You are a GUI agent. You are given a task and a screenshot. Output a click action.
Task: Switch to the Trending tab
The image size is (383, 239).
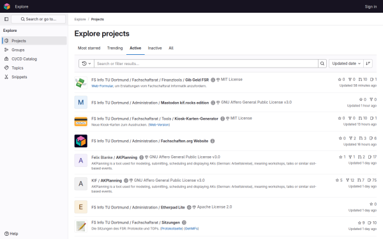115,48
